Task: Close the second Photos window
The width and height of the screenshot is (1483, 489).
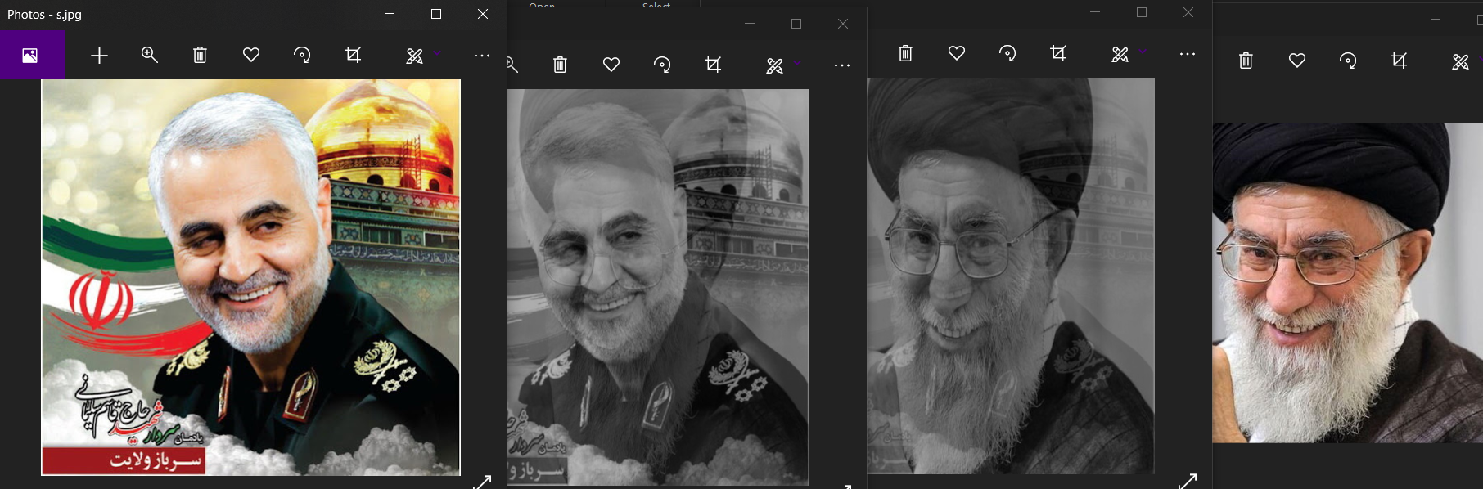Action: 843,24
